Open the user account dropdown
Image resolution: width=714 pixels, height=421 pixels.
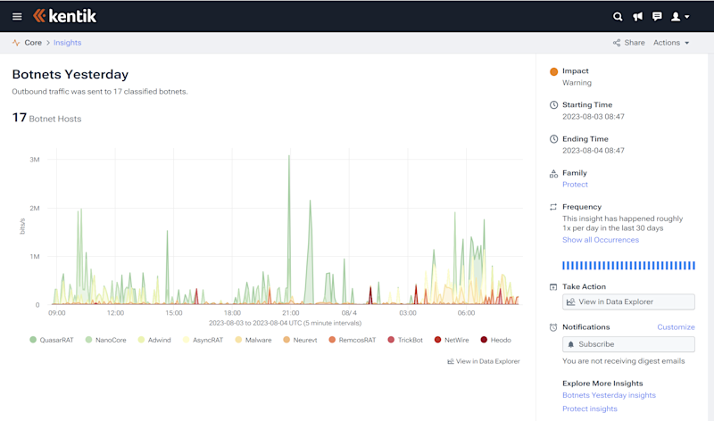680,16
